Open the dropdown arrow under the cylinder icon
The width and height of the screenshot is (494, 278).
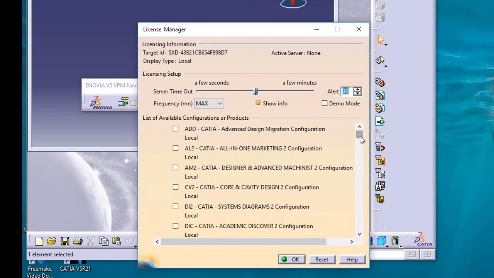point(401,246)
